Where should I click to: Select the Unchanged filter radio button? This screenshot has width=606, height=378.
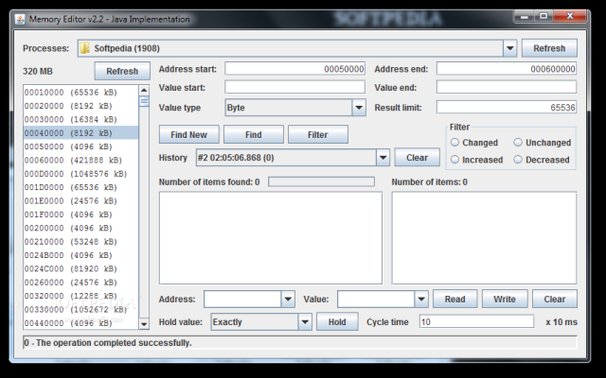pyautogui.click(x=518, y=143)
